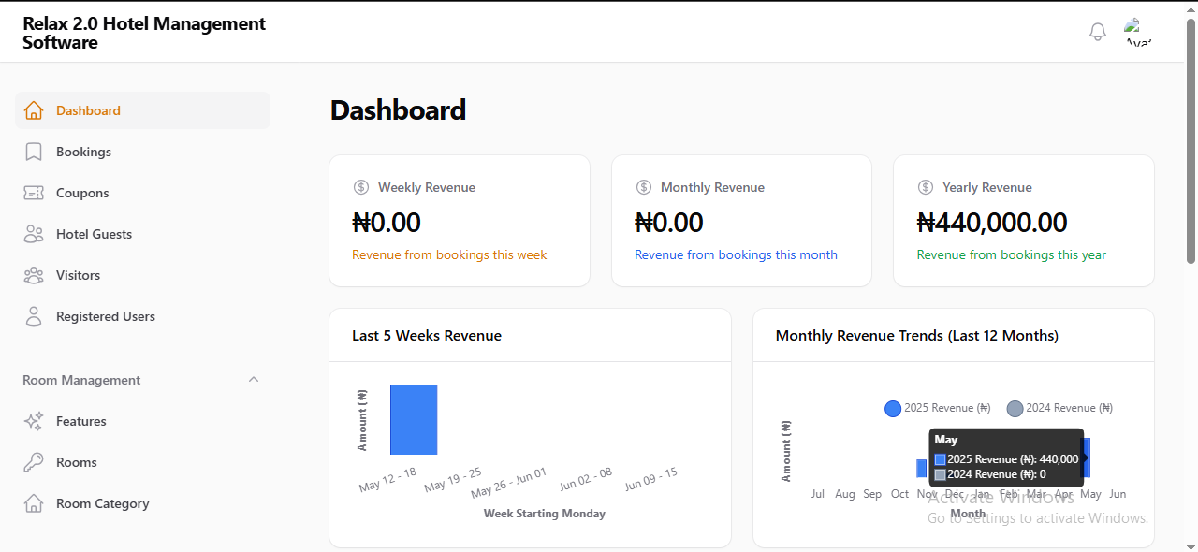Open the notification bell icon
Viewport: 1198px width, 552px height.
(x=1097, y=31)
